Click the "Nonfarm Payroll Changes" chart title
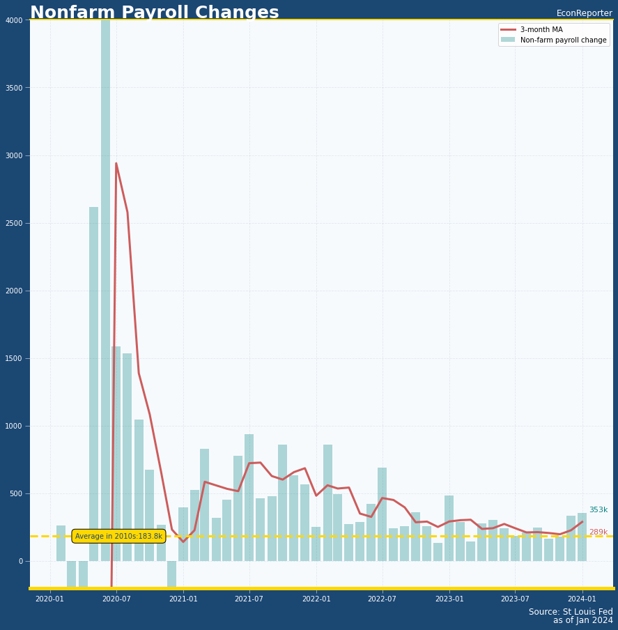The image size is (618, 630). coord(154,13)
